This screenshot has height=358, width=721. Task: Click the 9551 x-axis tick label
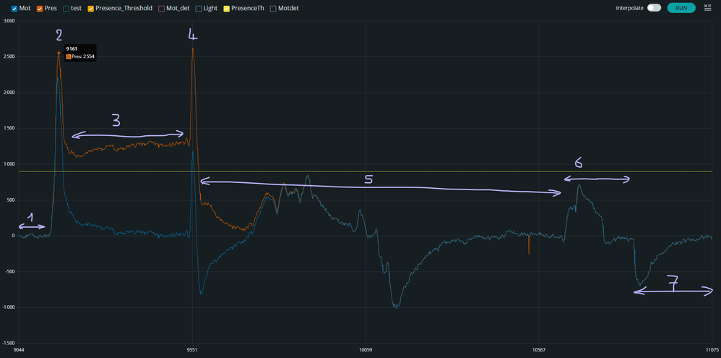192,350
